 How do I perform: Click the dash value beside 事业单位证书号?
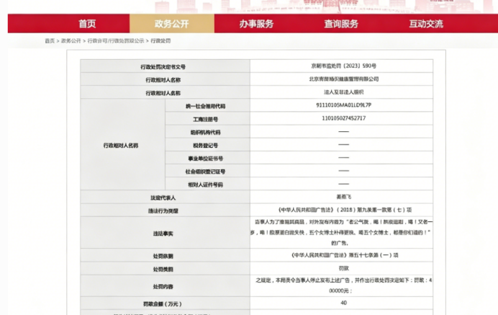344,157
